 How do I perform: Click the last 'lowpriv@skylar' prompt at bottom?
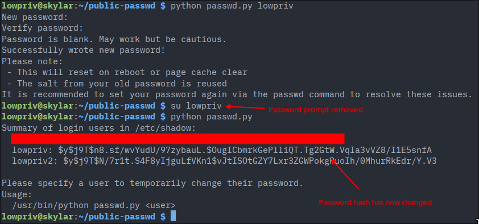click(x=38, y=217)
